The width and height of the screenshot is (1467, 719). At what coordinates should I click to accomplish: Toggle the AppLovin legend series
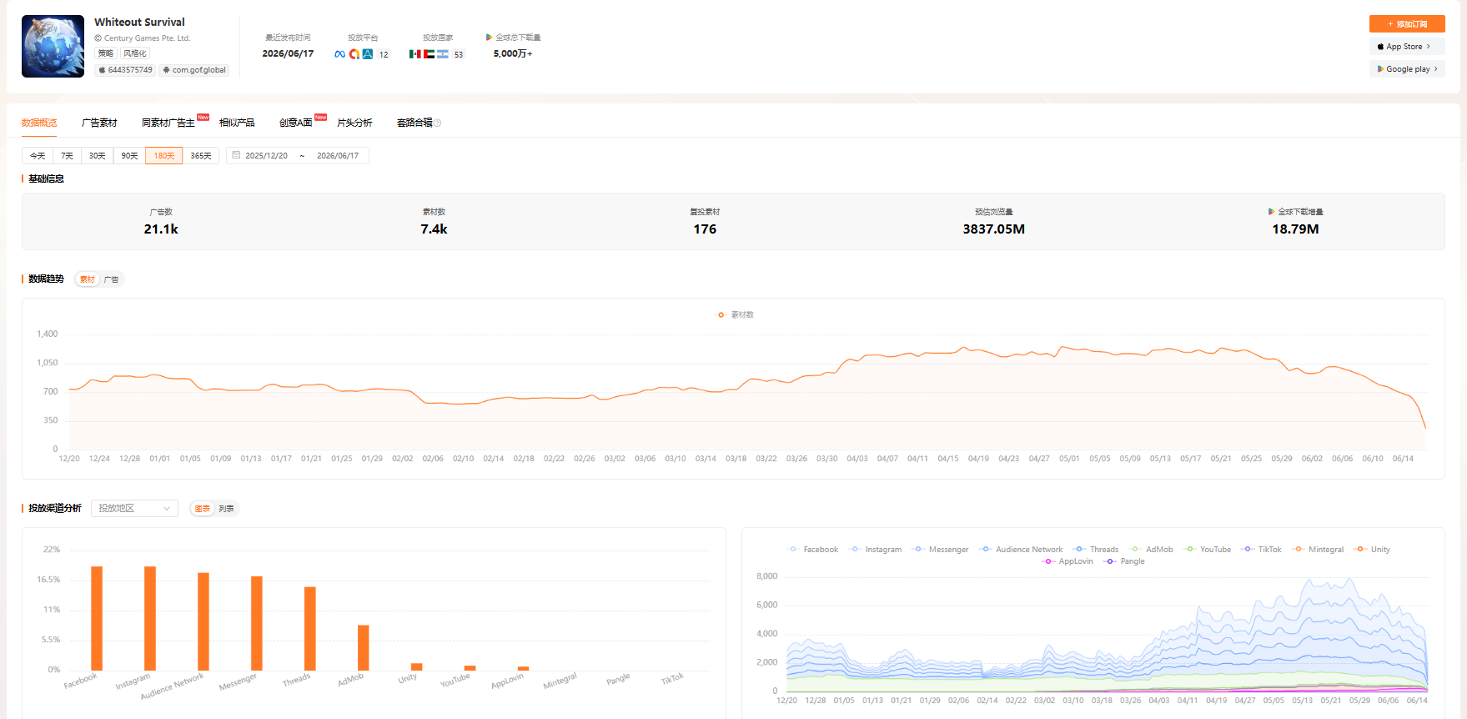pos(1068,561)
